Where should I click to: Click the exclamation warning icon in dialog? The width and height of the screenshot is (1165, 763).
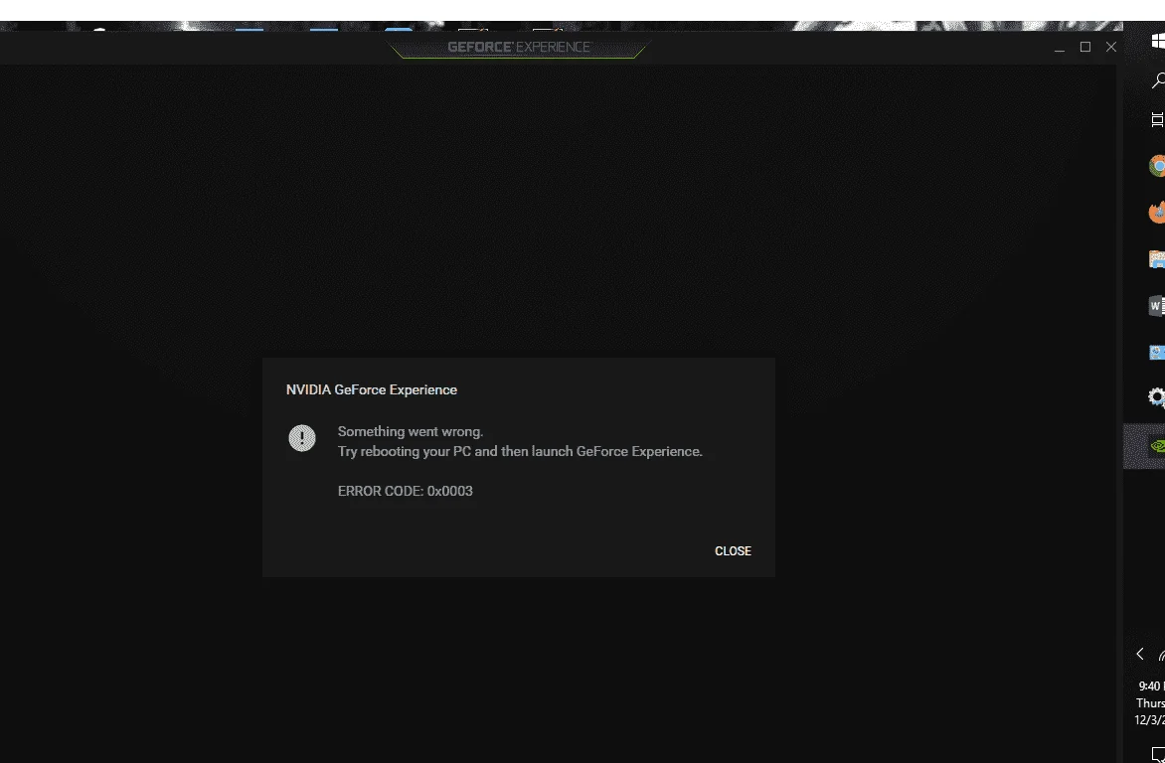tap(301, 438)
